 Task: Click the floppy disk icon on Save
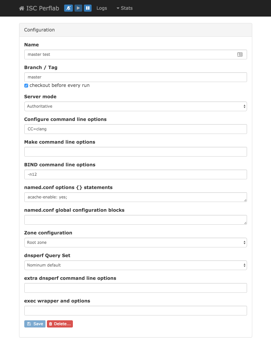[29, 324]
